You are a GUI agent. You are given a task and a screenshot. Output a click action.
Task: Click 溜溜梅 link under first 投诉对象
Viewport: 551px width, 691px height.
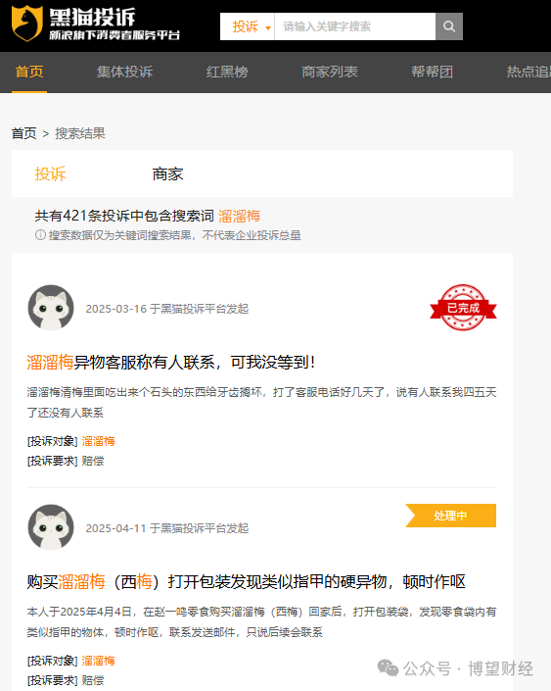[98, 441]
